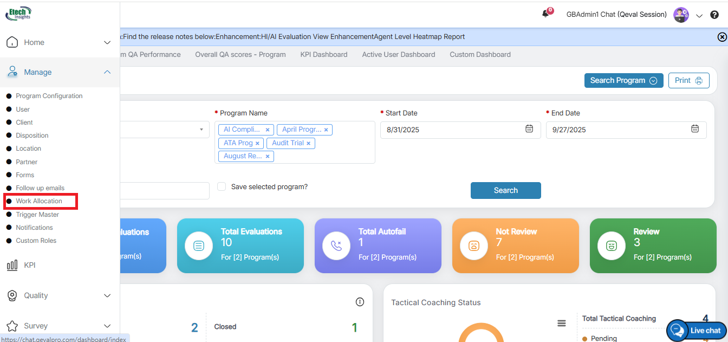Enable Save selected program checkbox

tap(222, 186)
